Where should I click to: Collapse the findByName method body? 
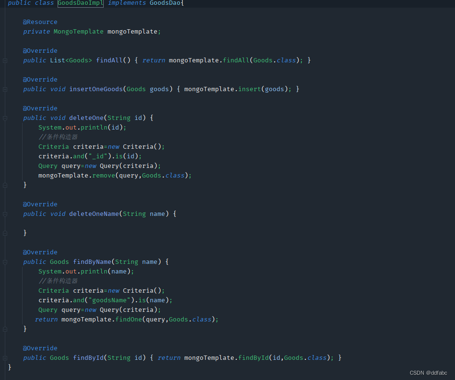5,261
